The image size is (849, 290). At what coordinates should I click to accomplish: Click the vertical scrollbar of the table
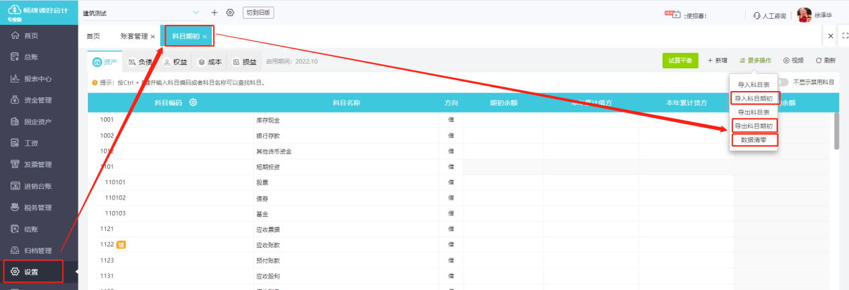click(836, 131)
